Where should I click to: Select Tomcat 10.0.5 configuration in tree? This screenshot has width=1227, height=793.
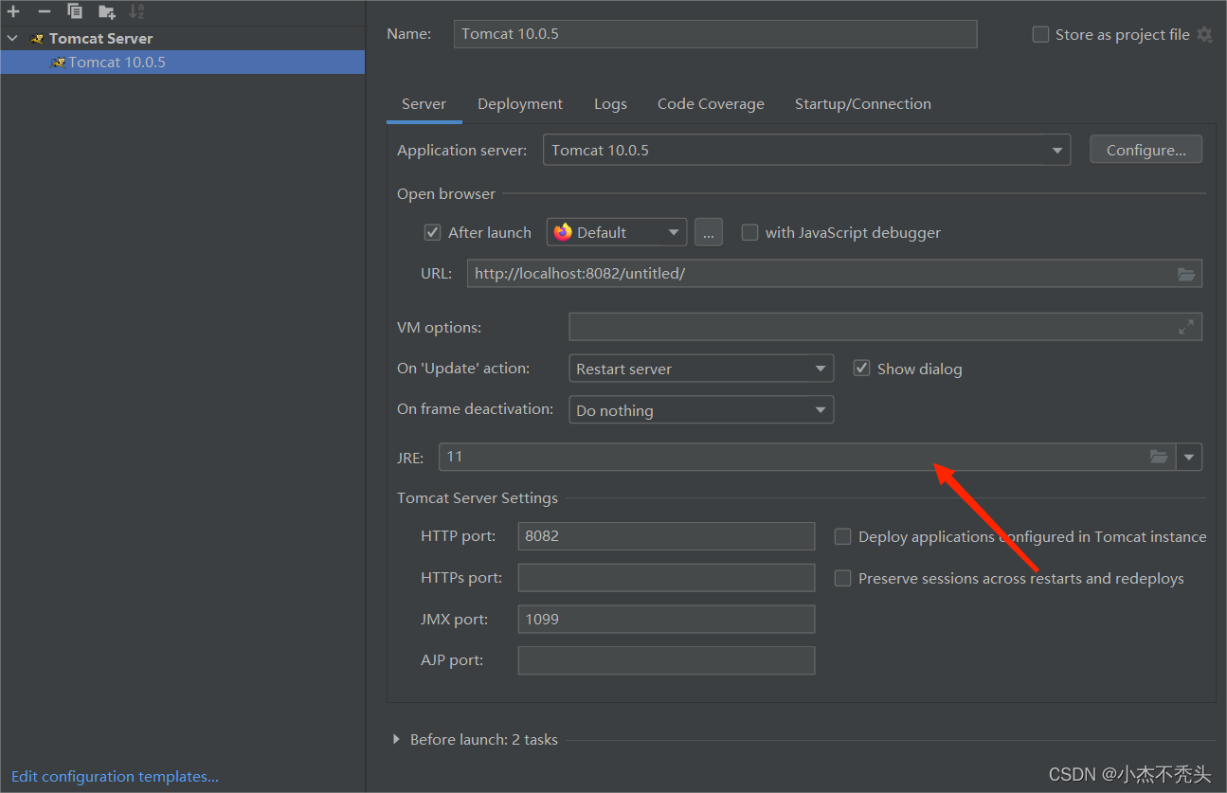182,63
